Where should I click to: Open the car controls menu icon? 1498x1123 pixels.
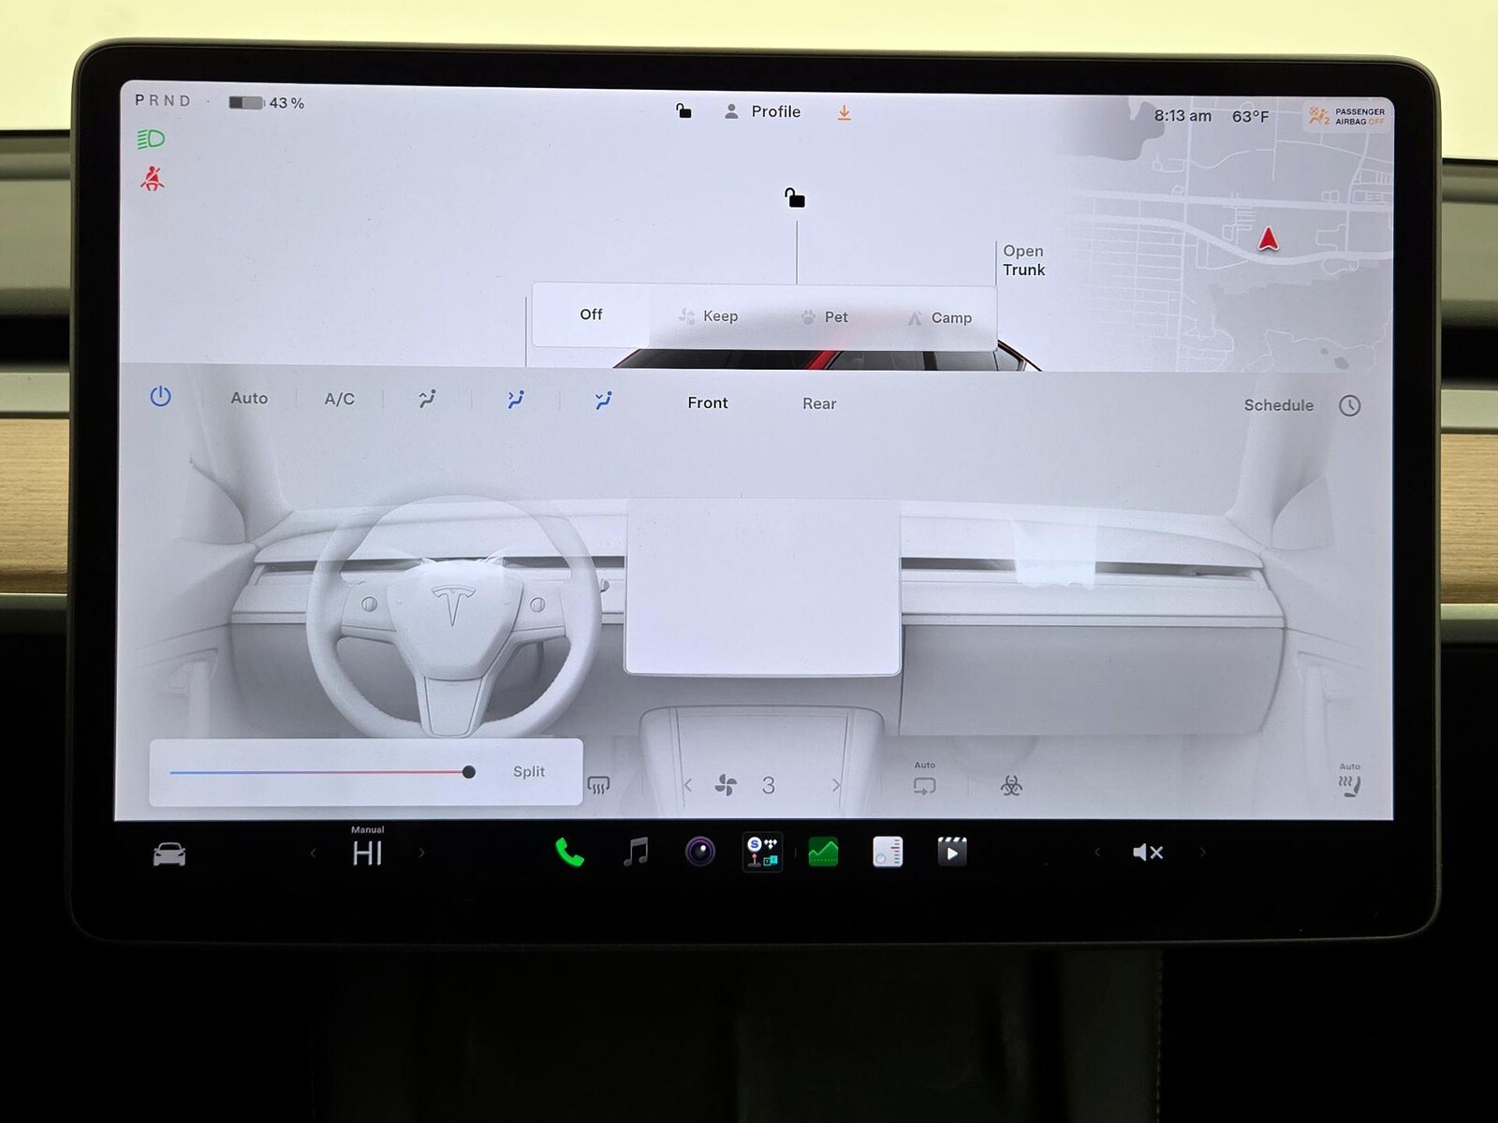point(169,853)
